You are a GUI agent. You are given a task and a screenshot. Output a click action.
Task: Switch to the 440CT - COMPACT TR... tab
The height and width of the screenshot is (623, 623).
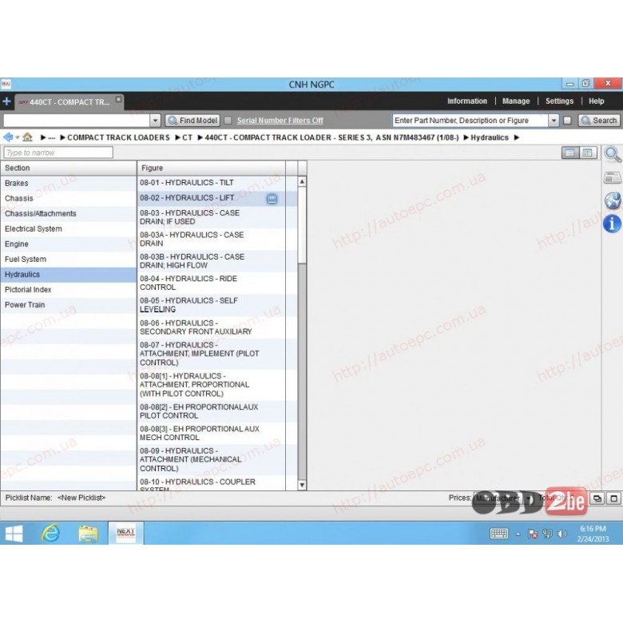click(x=69, y=102)
